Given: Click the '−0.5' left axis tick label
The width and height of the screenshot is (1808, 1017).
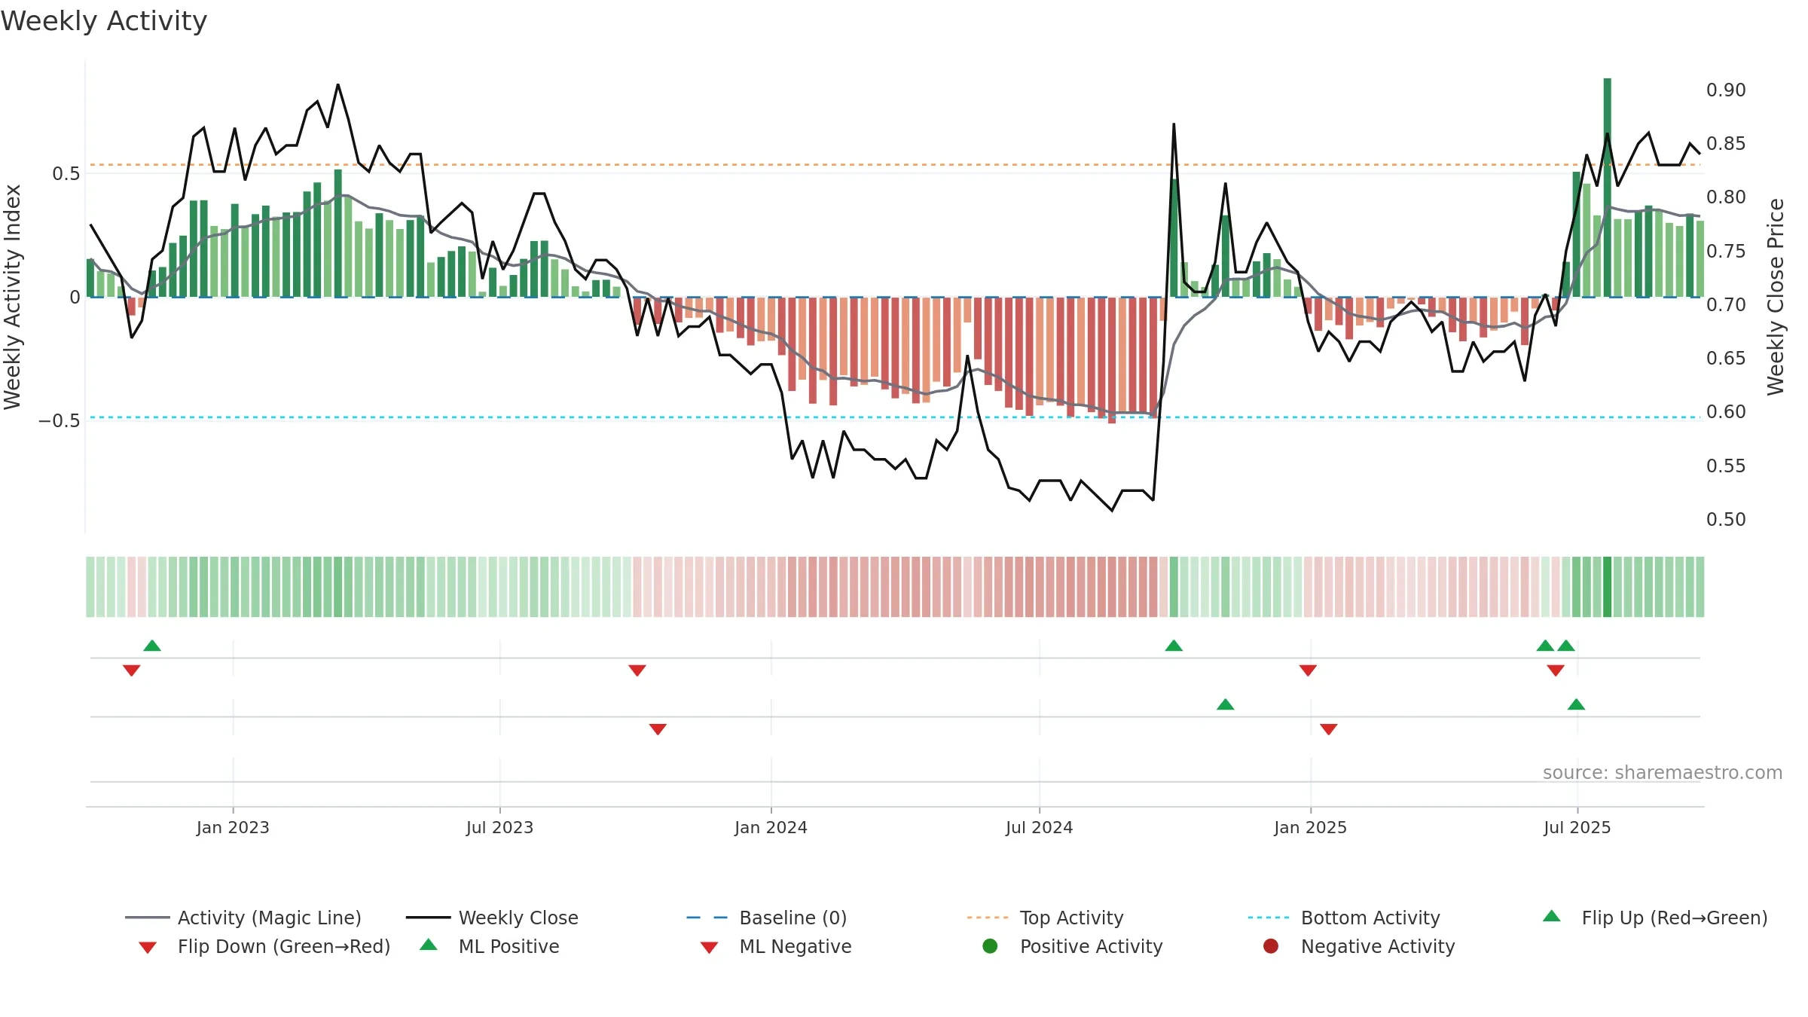Looking at the screenshot, I should pos(59,420).
